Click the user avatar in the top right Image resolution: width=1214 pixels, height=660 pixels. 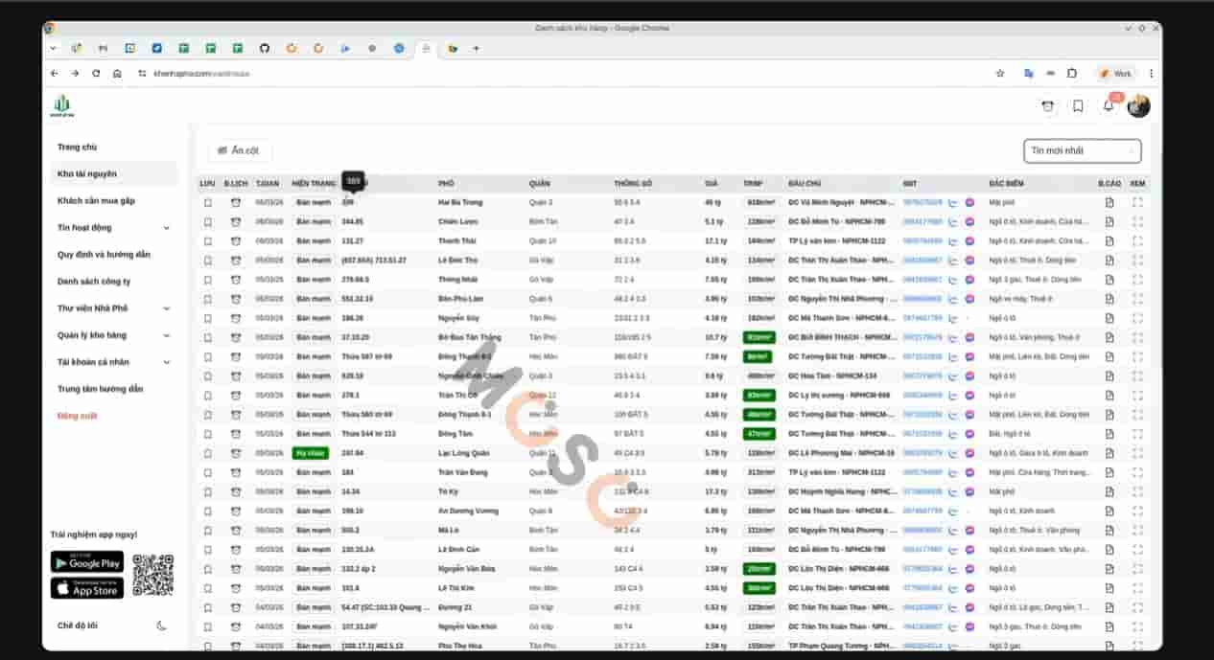1138,106
